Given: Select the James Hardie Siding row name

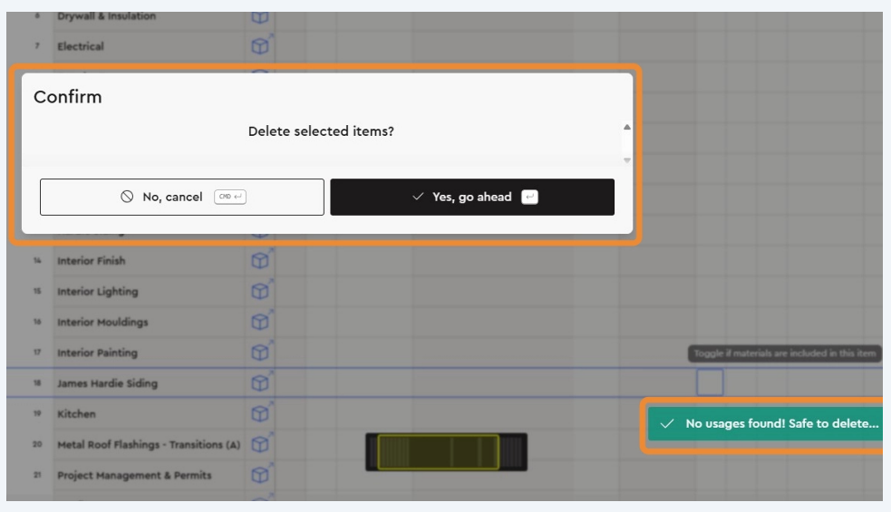Looking at the screenshot, I should click(107, 383).
